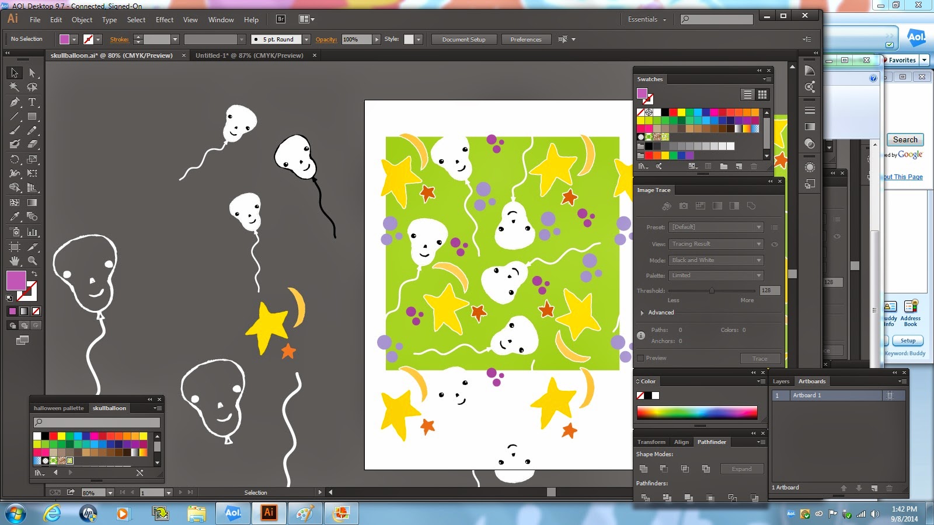Open the File menu

[x=35, y=20]
